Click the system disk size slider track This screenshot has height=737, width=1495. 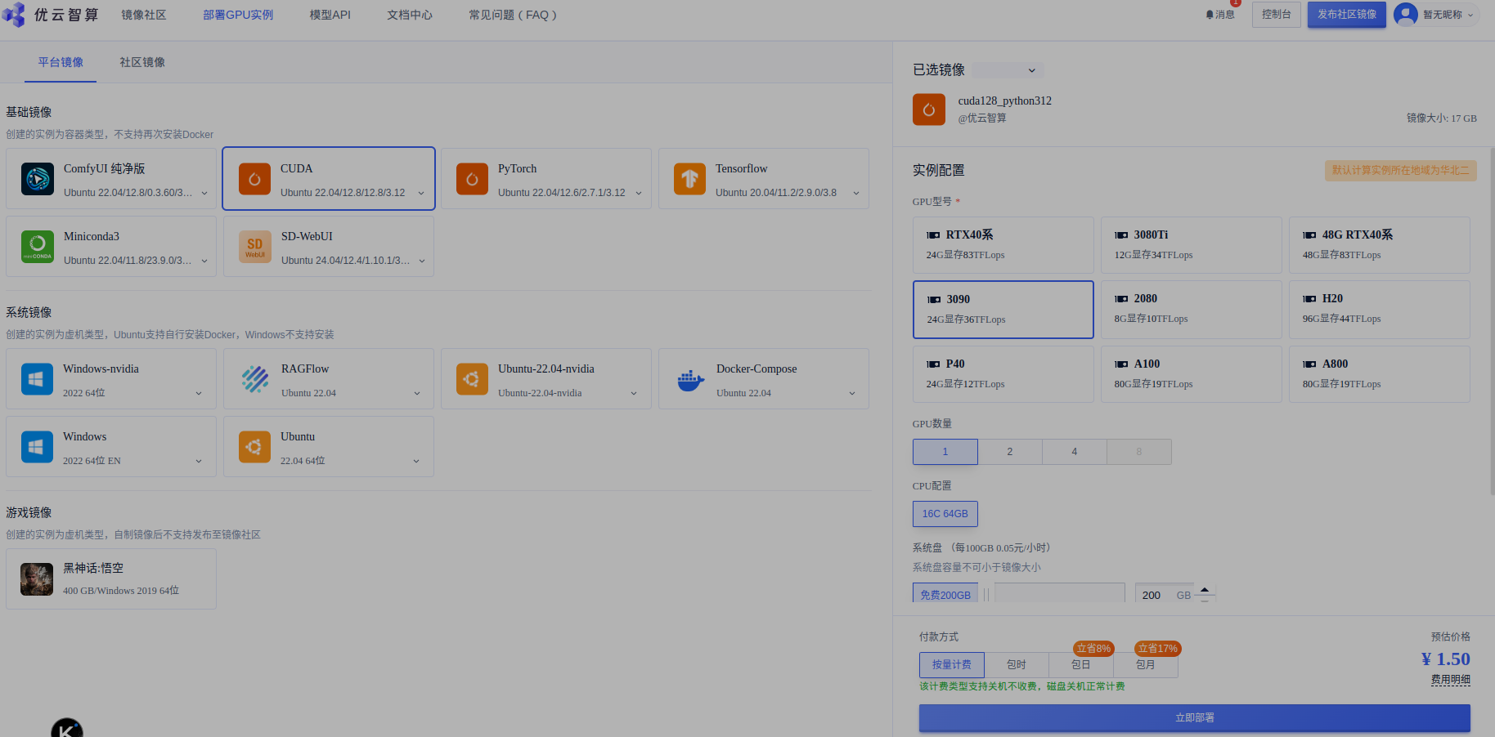click(1059, 594)
